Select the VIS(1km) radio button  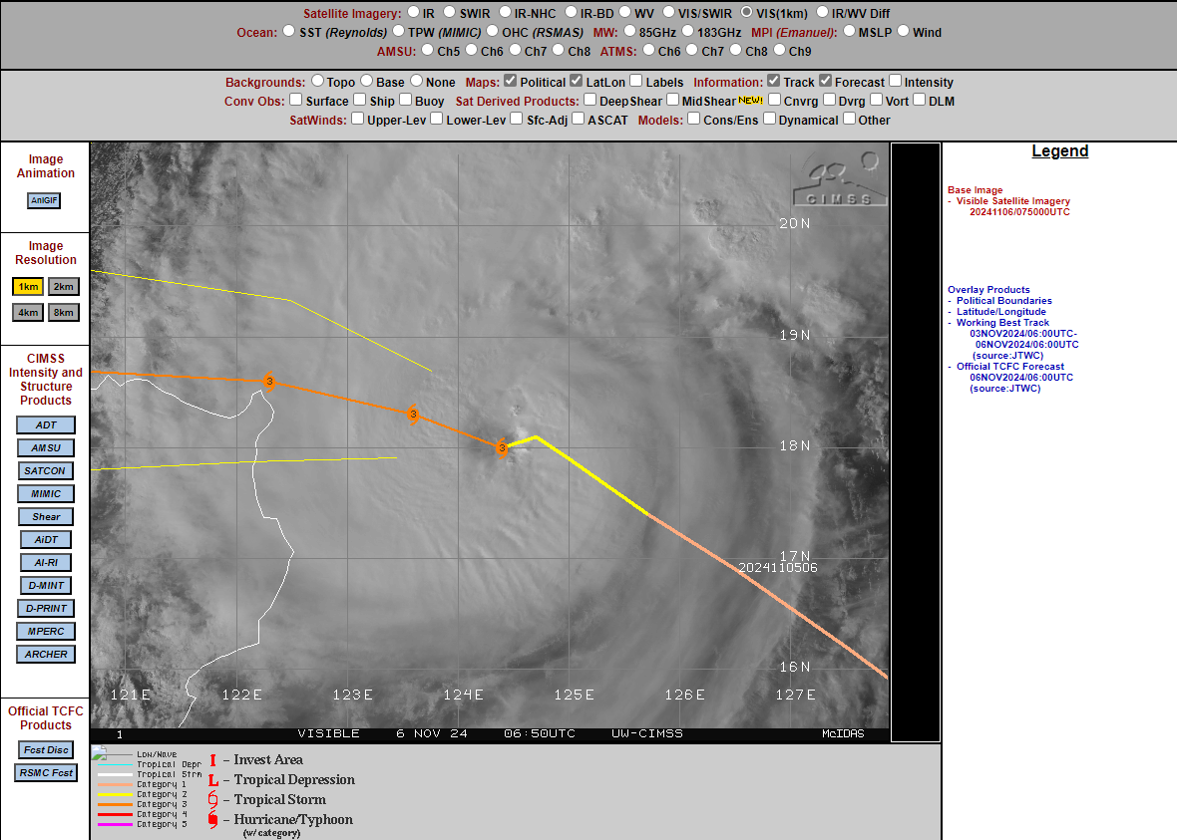(x=746, y=12)
